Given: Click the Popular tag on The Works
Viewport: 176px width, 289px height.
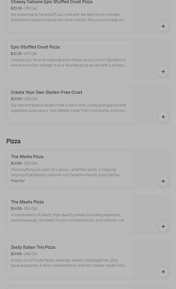Looking at the screenshot, I should (x=18, y=181).
